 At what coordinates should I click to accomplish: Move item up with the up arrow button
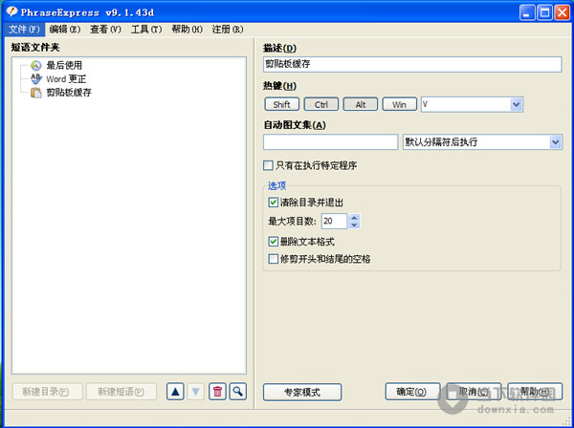(175, 392)
